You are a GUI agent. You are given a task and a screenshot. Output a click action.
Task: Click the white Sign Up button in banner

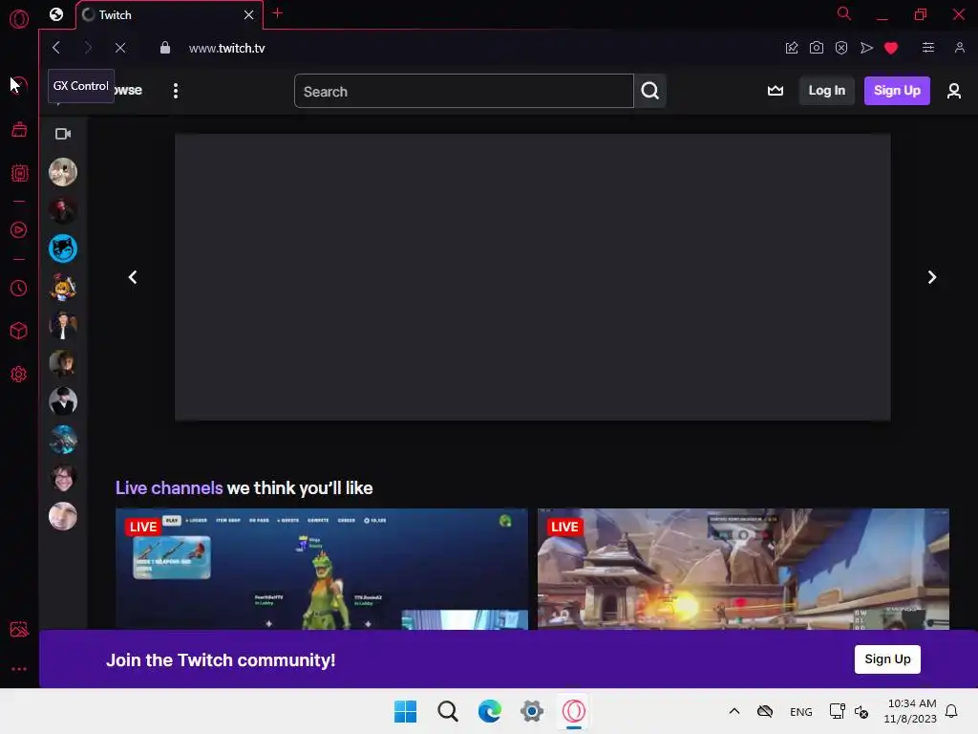(887, 659)
